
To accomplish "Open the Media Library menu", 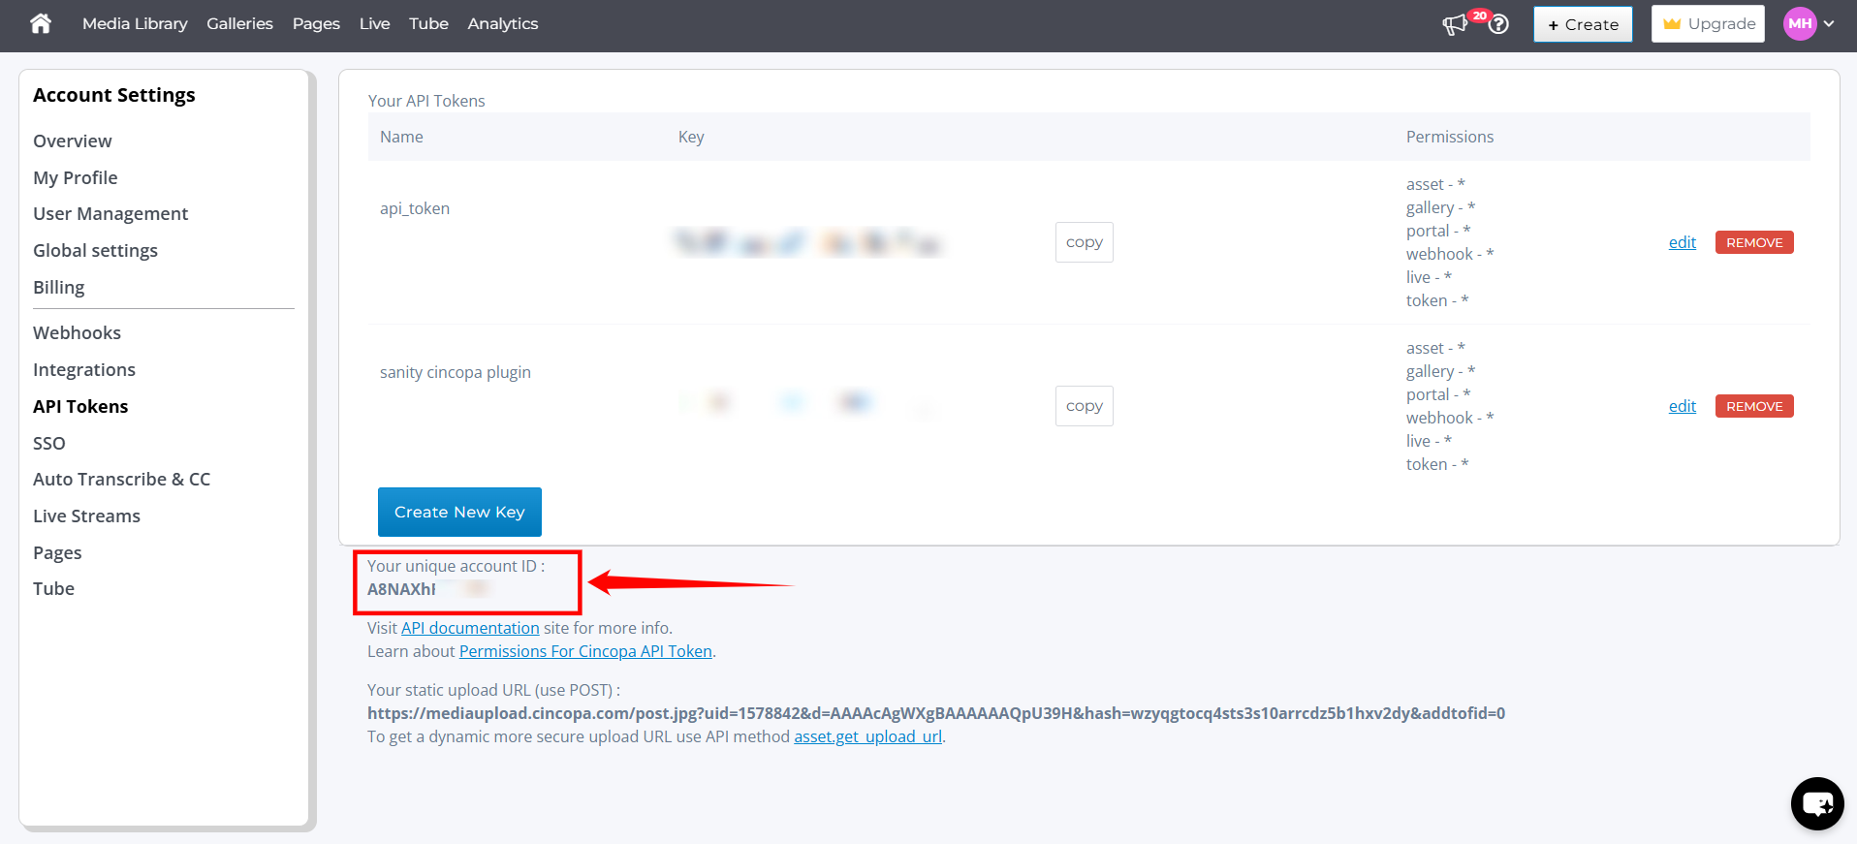I will [x=135, y=24].
